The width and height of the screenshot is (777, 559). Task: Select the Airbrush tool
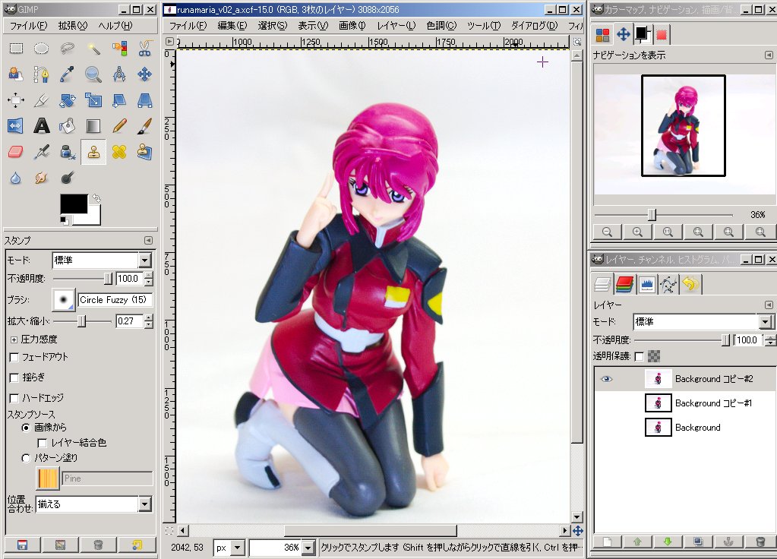42,152
